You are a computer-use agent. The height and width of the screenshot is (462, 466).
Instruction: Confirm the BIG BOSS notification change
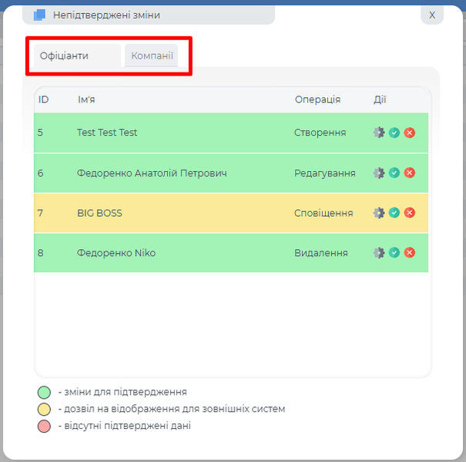(x=394, y=213)
